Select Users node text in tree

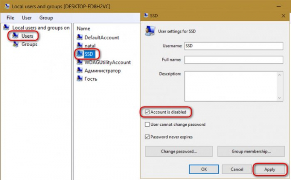tap(27, 36)
